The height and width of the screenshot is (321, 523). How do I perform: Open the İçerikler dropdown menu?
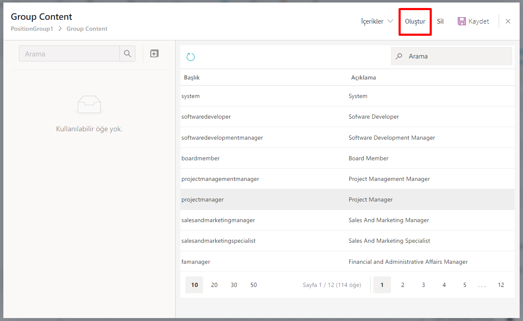pyautogui.click(x=377, y=21)
